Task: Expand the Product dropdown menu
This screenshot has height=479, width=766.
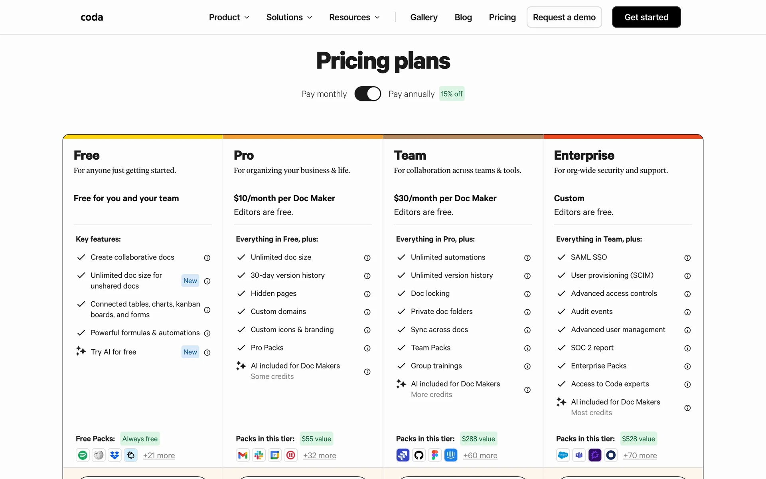Action: 229,17
